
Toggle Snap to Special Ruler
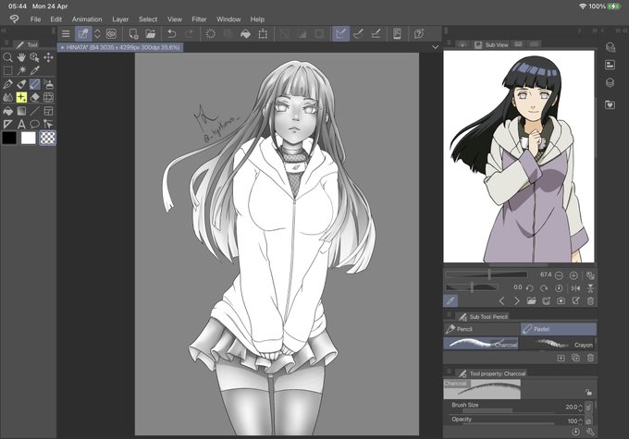point(358,33)
